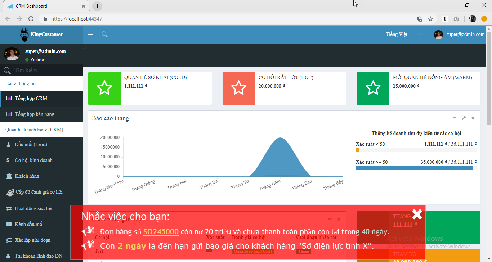Click the first megaphone icon in reminder popup
Screen dimensions: 492x262
point(88,231)
